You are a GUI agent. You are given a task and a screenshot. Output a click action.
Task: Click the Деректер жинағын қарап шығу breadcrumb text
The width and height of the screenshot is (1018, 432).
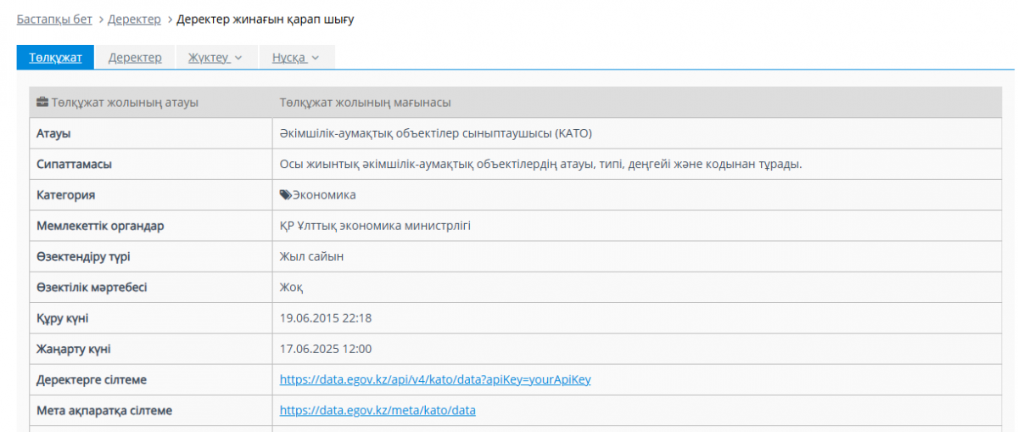pos(265,19)
